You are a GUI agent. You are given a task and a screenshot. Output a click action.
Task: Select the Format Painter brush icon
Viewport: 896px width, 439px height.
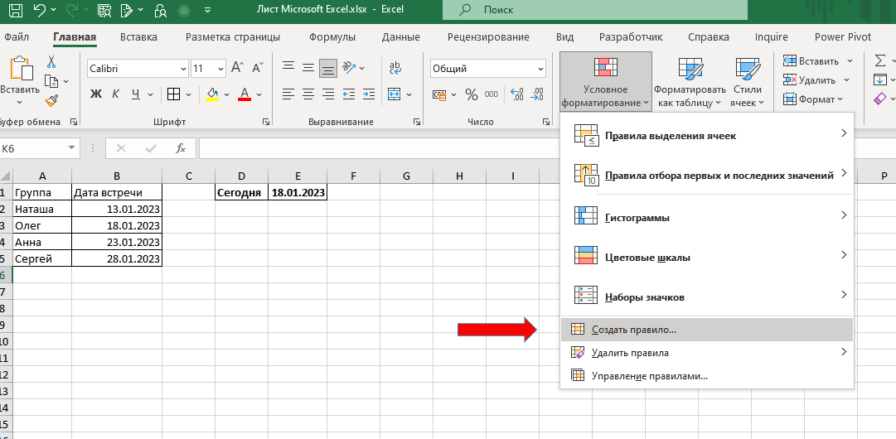(51, 99)
